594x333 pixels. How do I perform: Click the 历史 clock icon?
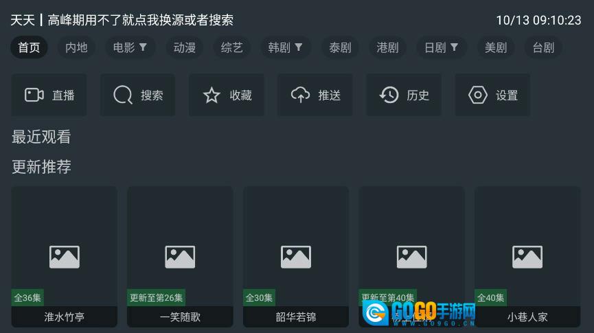pyautogui.click(x=389, y=95)
